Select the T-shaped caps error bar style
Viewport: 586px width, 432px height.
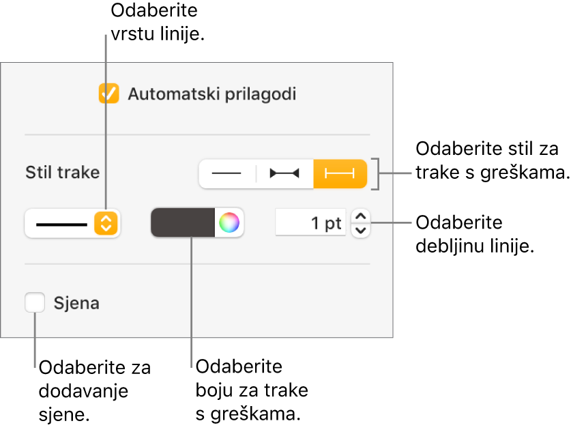340,174
